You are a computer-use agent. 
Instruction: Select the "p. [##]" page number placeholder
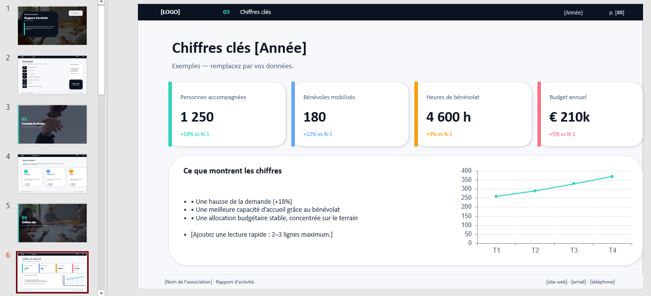[617, 12]
